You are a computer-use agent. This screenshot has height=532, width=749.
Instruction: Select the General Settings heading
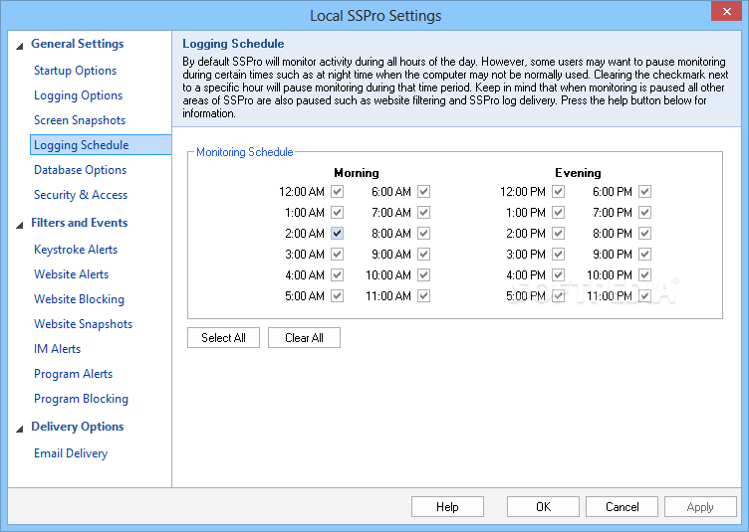point(78,44)
